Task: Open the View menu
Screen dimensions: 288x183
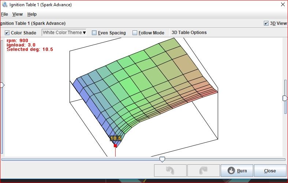Action: point(18,14)
